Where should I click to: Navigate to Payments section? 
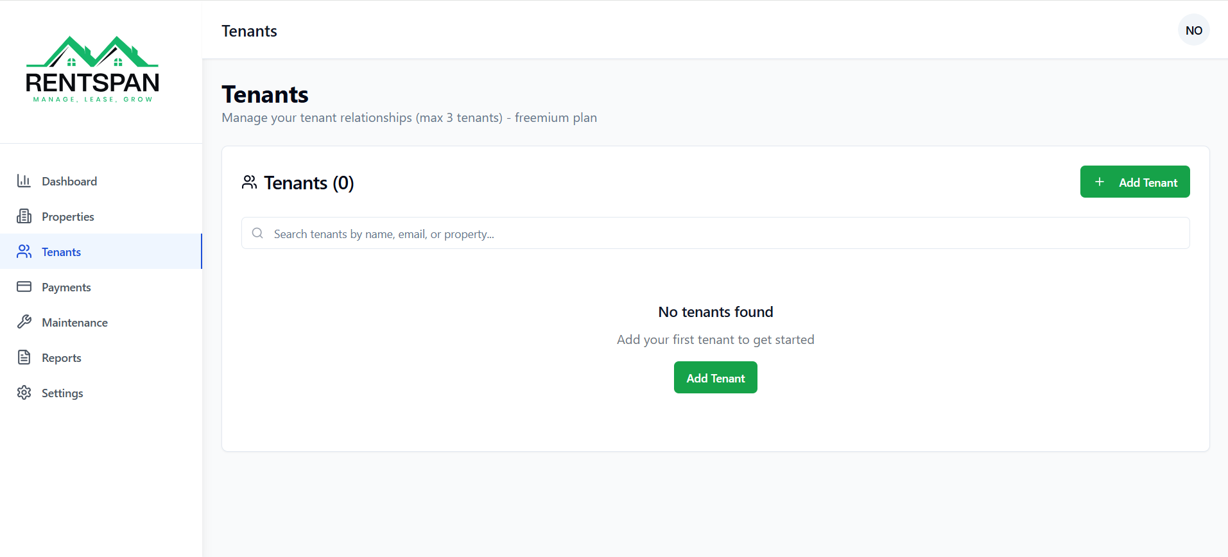tap(66, 287)
